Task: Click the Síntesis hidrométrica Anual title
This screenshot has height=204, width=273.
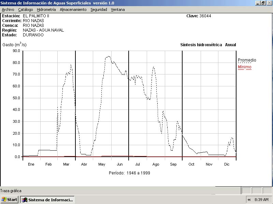Action: [x=208, y=45]
